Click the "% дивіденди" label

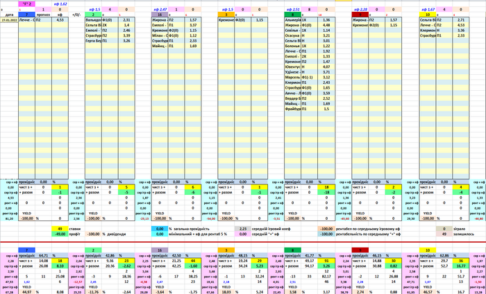114,234
